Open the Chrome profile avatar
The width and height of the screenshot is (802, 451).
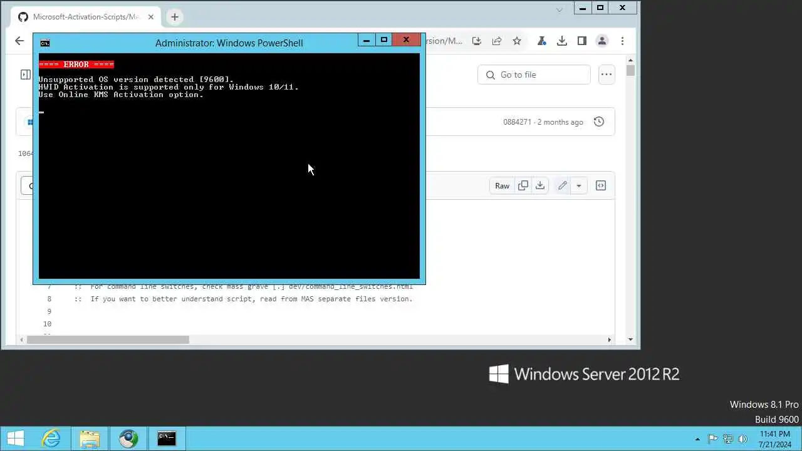[602, 41]
